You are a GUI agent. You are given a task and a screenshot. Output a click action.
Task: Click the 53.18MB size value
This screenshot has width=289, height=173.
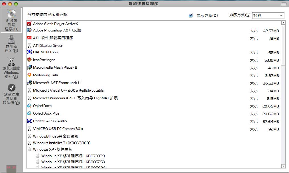point(272,60)
